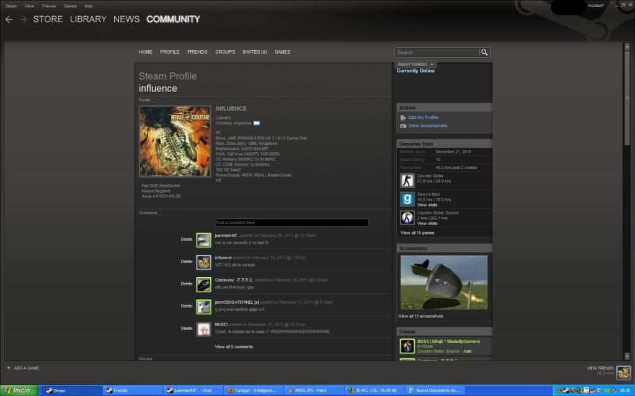Delete Castaway's comment
The height and width of the screenshot is (396, 635).
(x=186, y=284)
